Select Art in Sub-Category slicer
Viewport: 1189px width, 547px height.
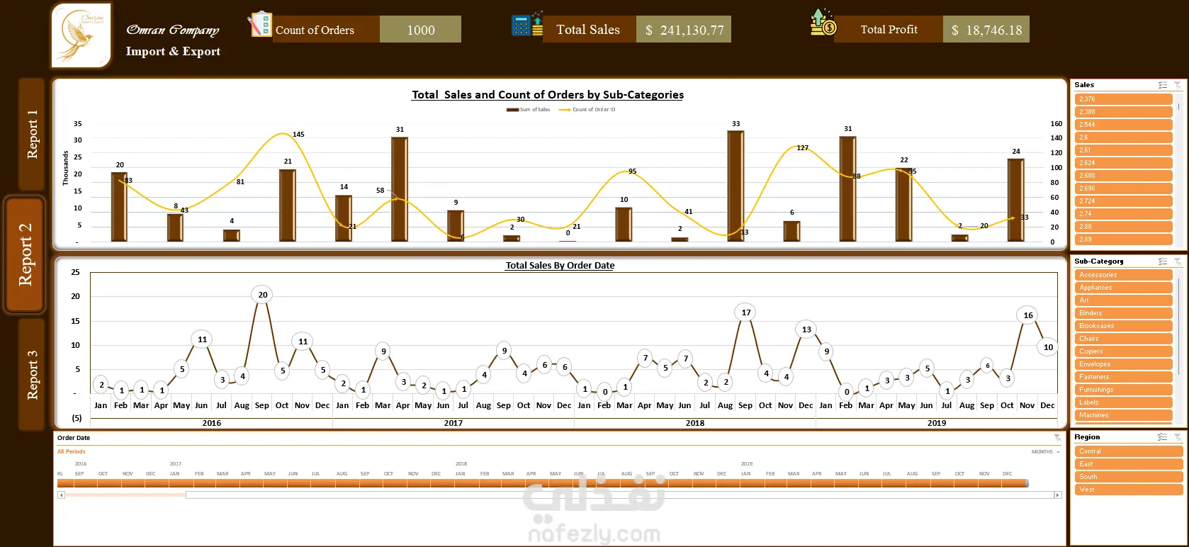click(1124, 300)
